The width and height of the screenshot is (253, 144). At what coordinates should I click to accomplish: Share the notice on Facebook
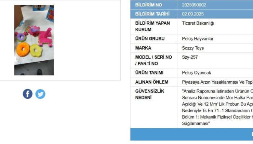[x=28, y=94]
